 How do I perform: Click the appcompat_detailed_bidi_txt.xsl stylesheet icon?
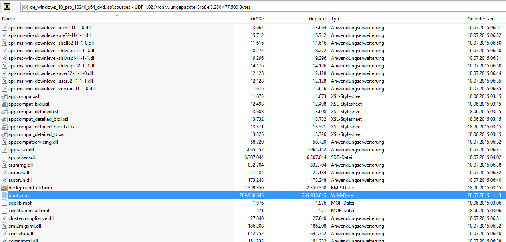(x=4, y=127)
